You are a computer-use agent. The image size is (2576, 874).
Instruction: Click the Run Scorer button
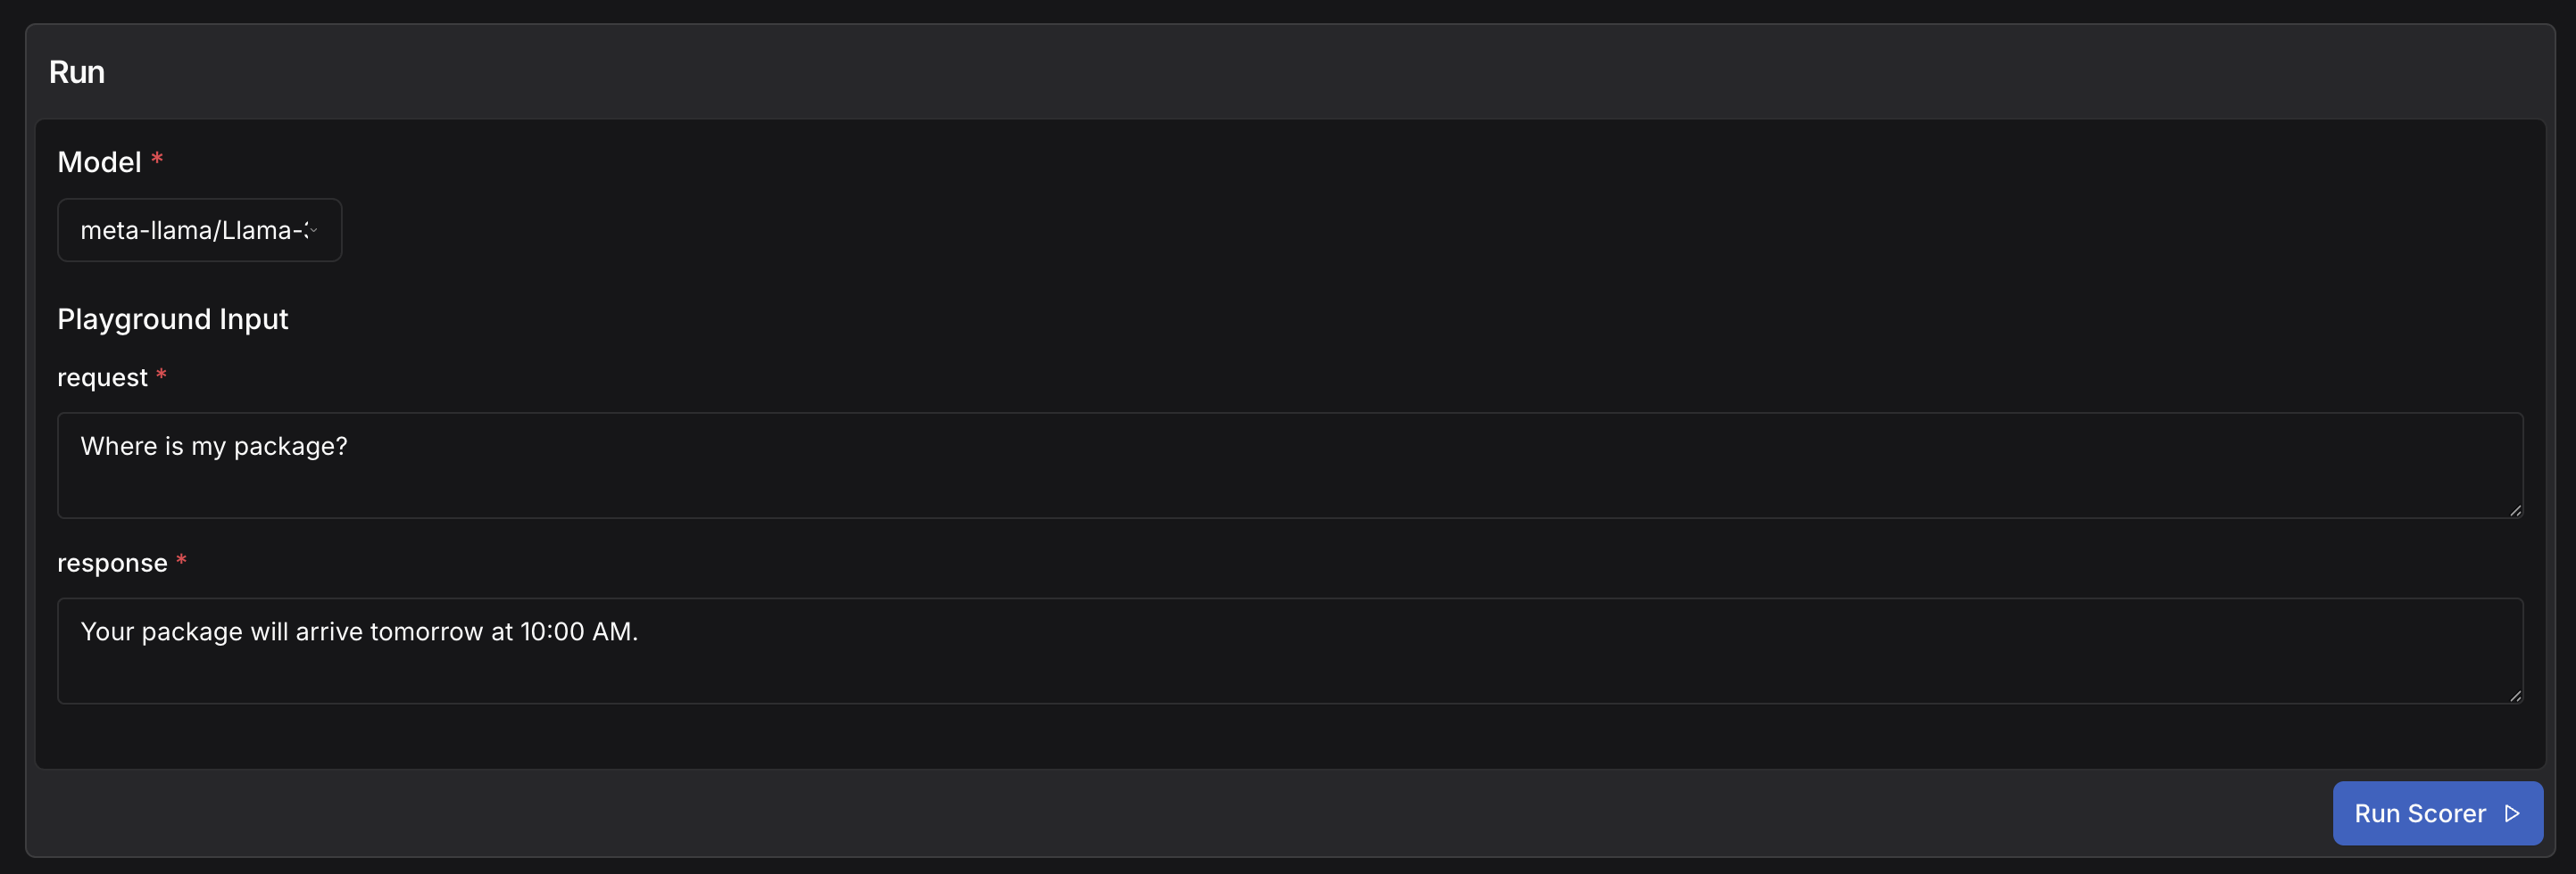(2436, 813)
